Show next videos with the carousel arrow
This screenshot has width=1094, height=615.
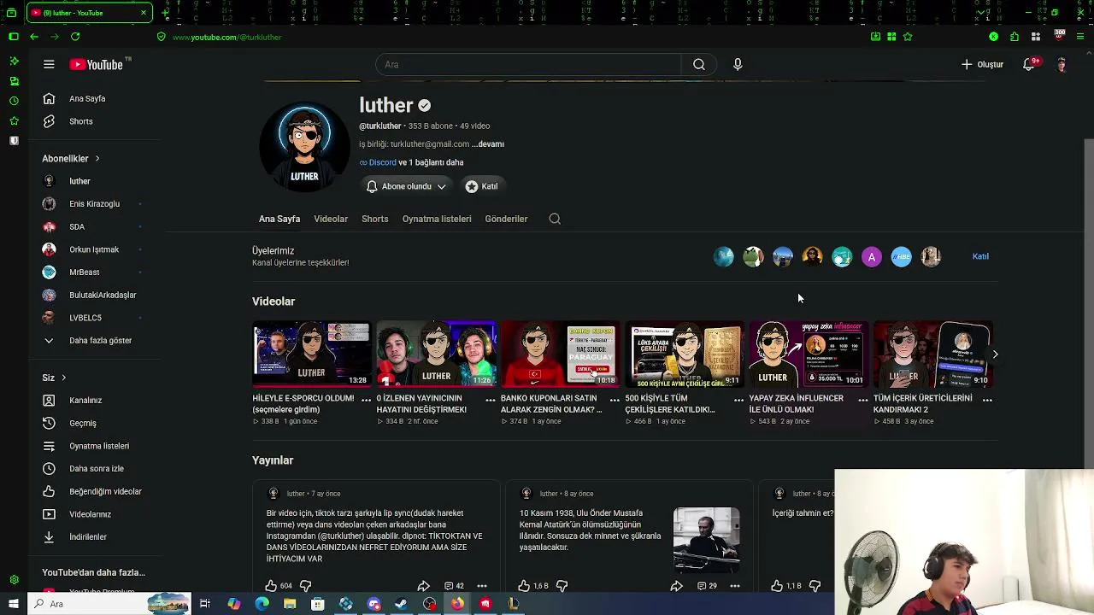[x=995, y=354]
